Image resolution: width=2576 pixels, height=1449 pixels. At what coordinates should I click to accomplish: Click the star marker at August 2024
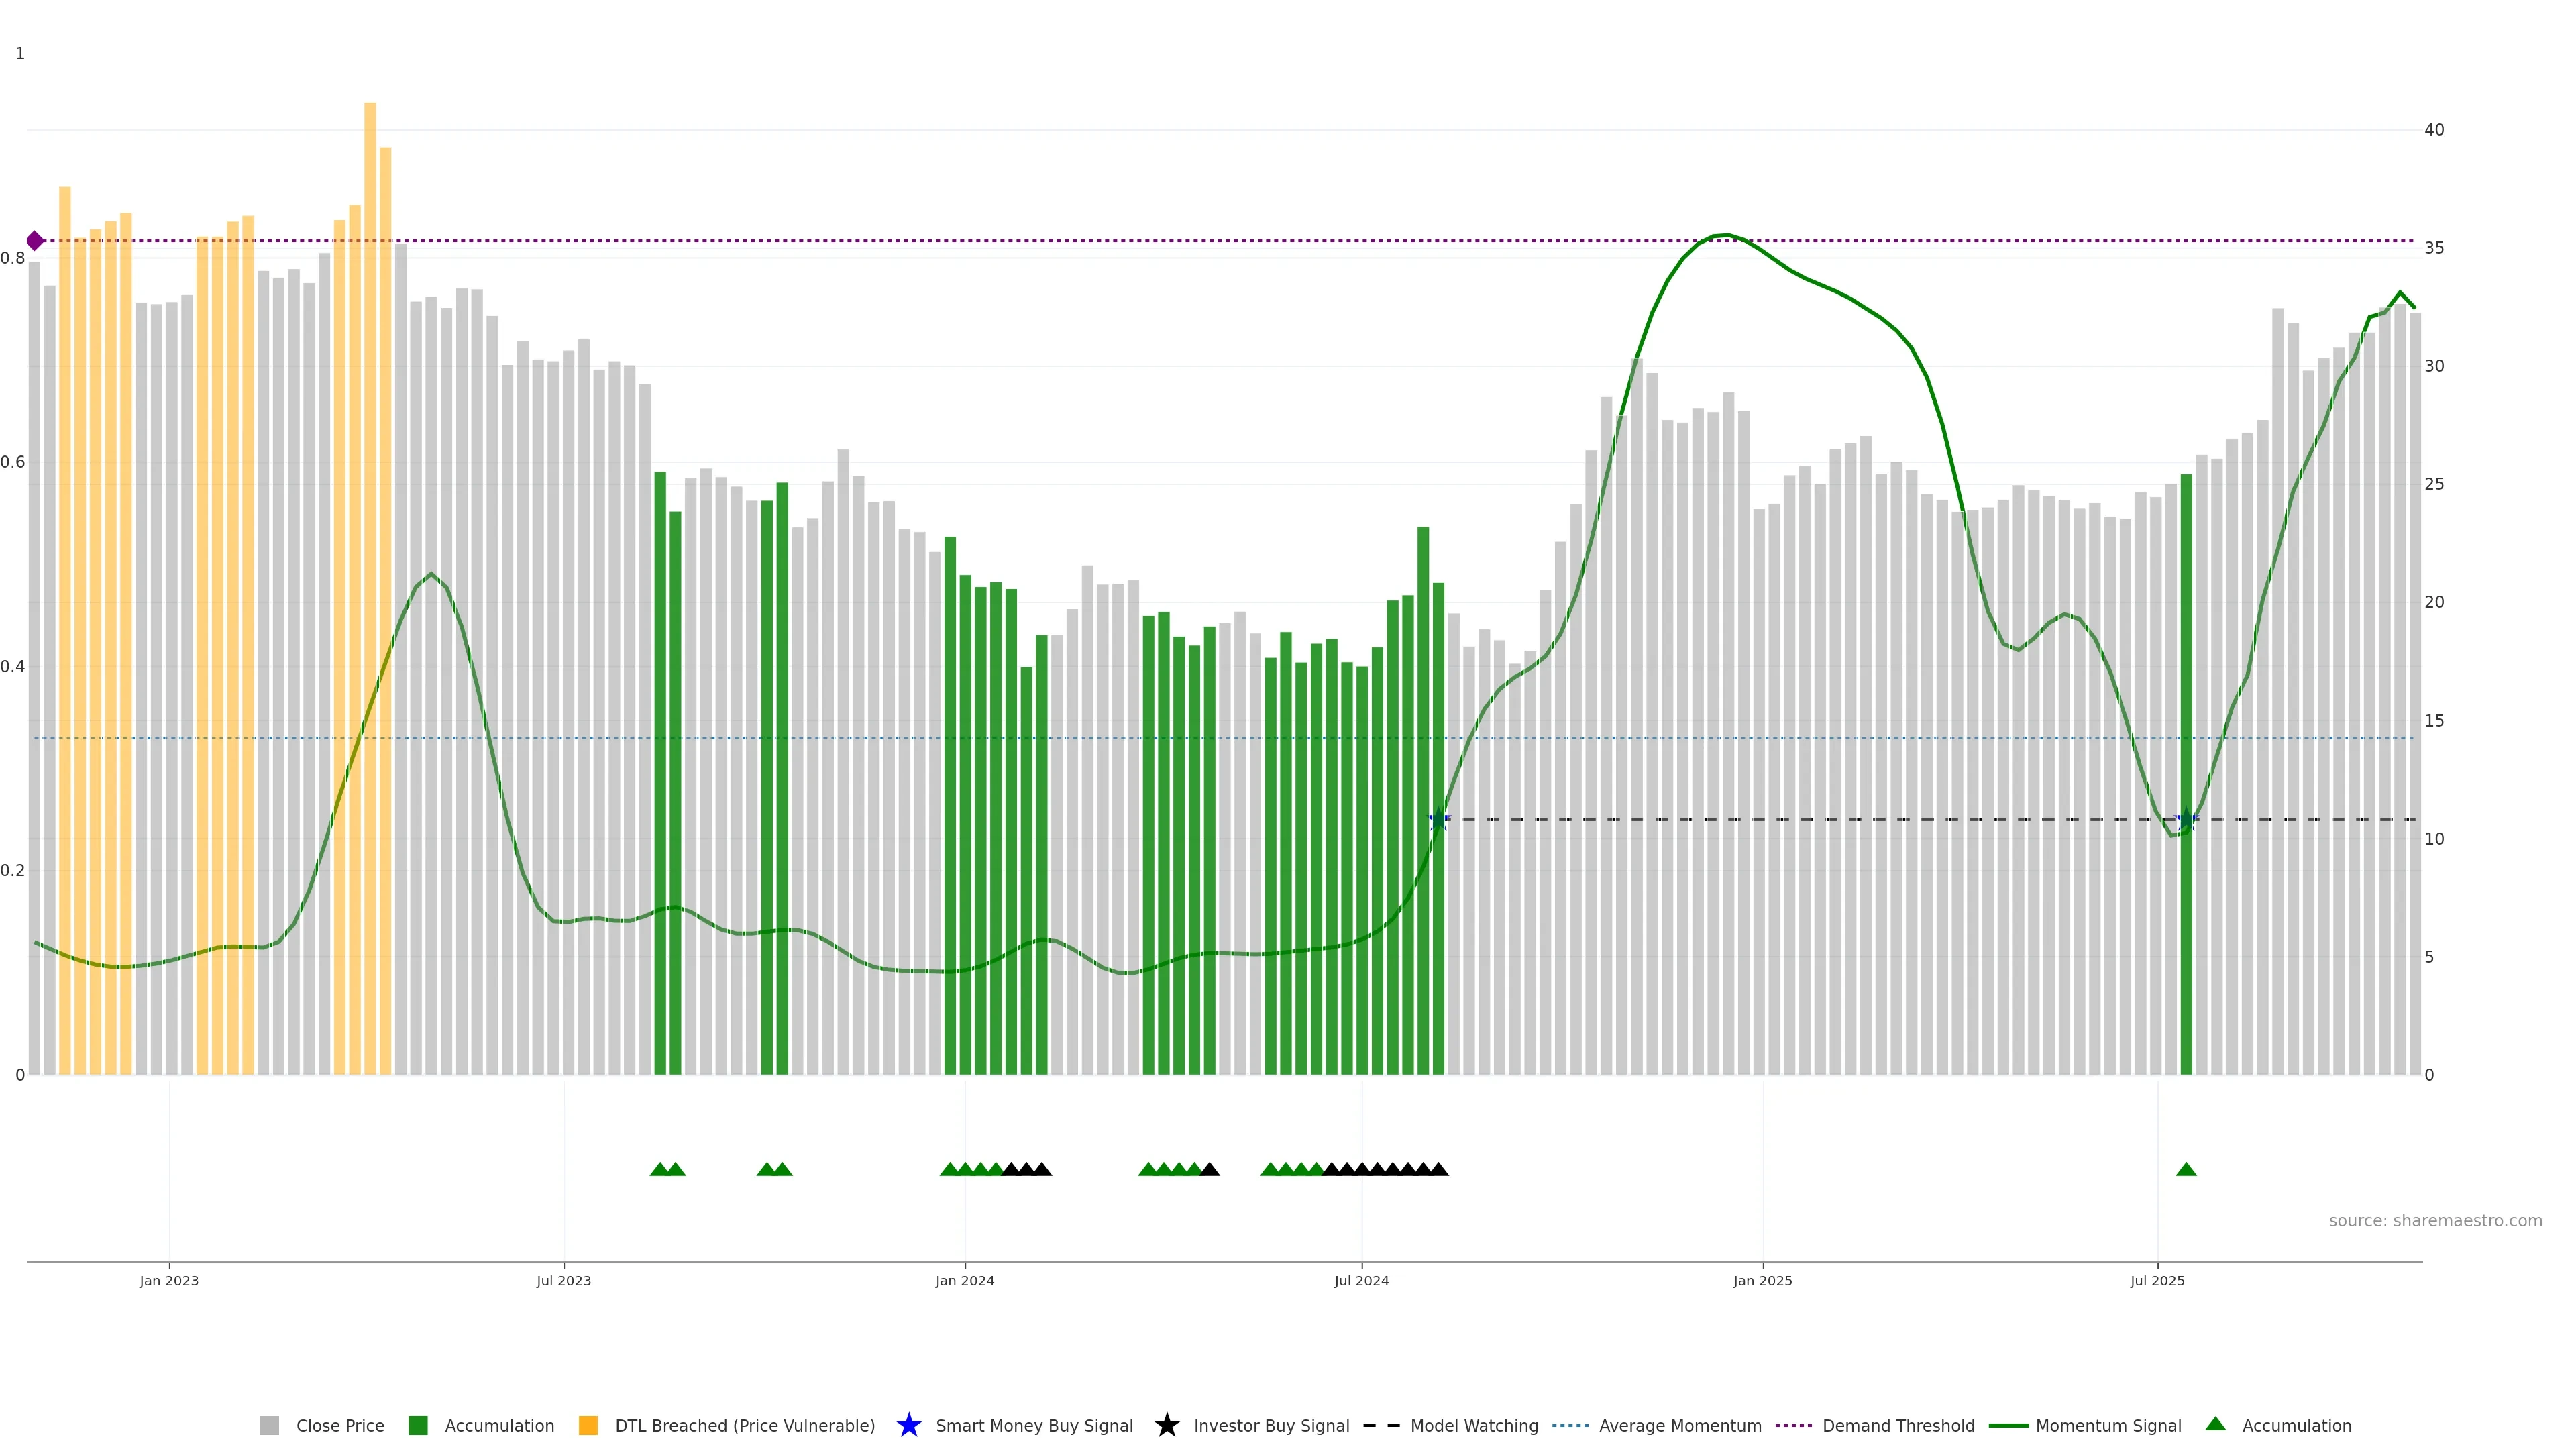pyautogui.click(x=1438, y=820)
